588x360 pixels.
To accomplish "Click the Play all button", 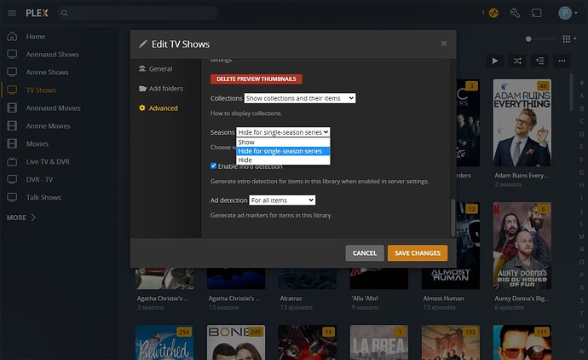I will (495, 61).
